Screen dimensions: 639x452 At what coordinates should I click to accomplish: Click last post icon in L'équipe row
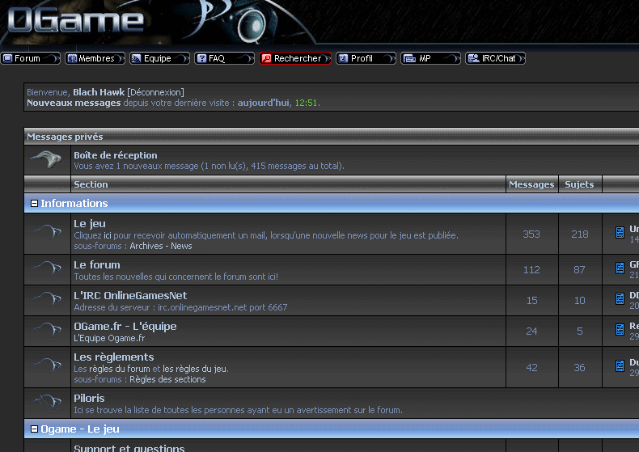click(x=620, y=329)
